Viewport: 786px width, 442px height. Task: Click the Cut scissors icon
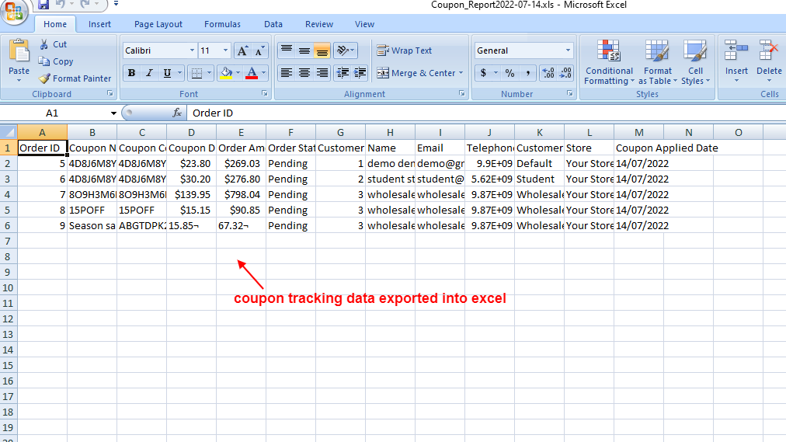click(x=44, y=44)
